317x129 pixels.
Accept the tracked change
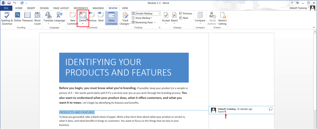tap(166, 19)
